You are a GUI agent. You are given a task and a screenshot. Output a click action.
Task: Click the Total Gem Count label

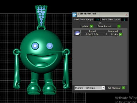point(111,19)
